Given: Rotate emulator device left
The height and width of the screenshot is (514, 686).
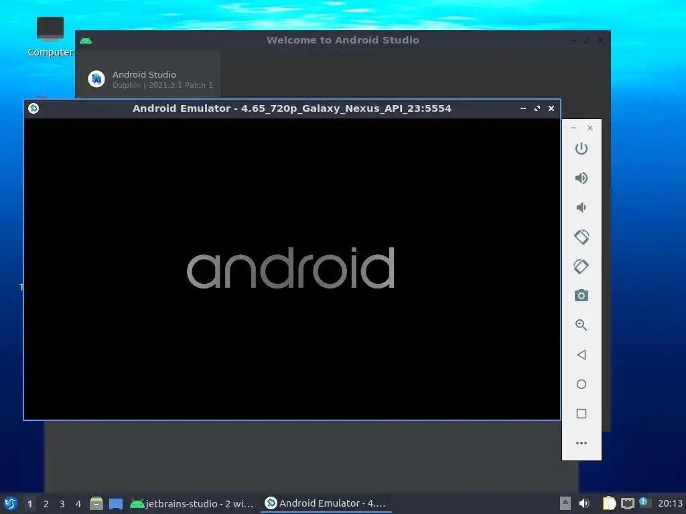Looking at the screenshot, I should pyautogui.click(x=581, y=237).
